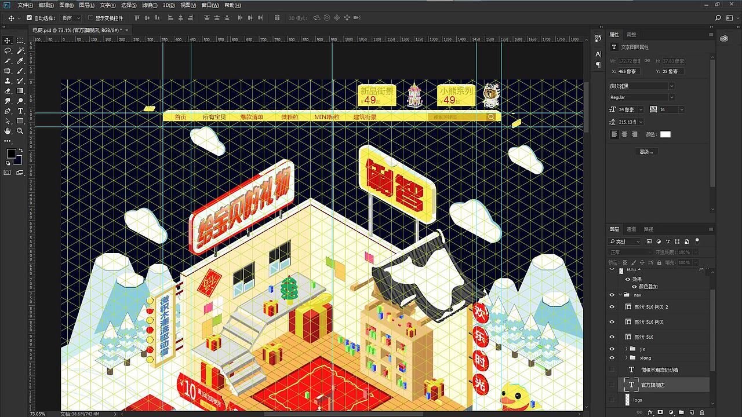Viewport: 742px width, 417px height.
Task: Select the Rectangle shape tool
Action: [x=20, y=121]
